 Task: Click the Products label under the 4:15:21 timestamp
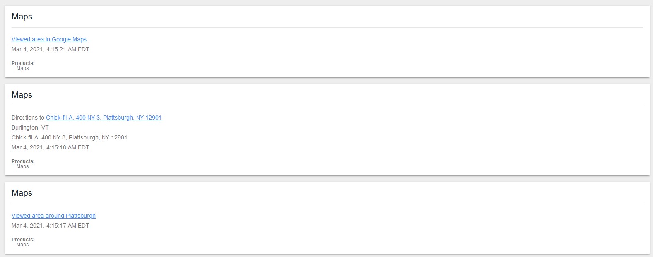coord(23,63)
